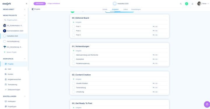Start the time tracker for Post 3
The image size is (210, 109).
tap(153, 35)
